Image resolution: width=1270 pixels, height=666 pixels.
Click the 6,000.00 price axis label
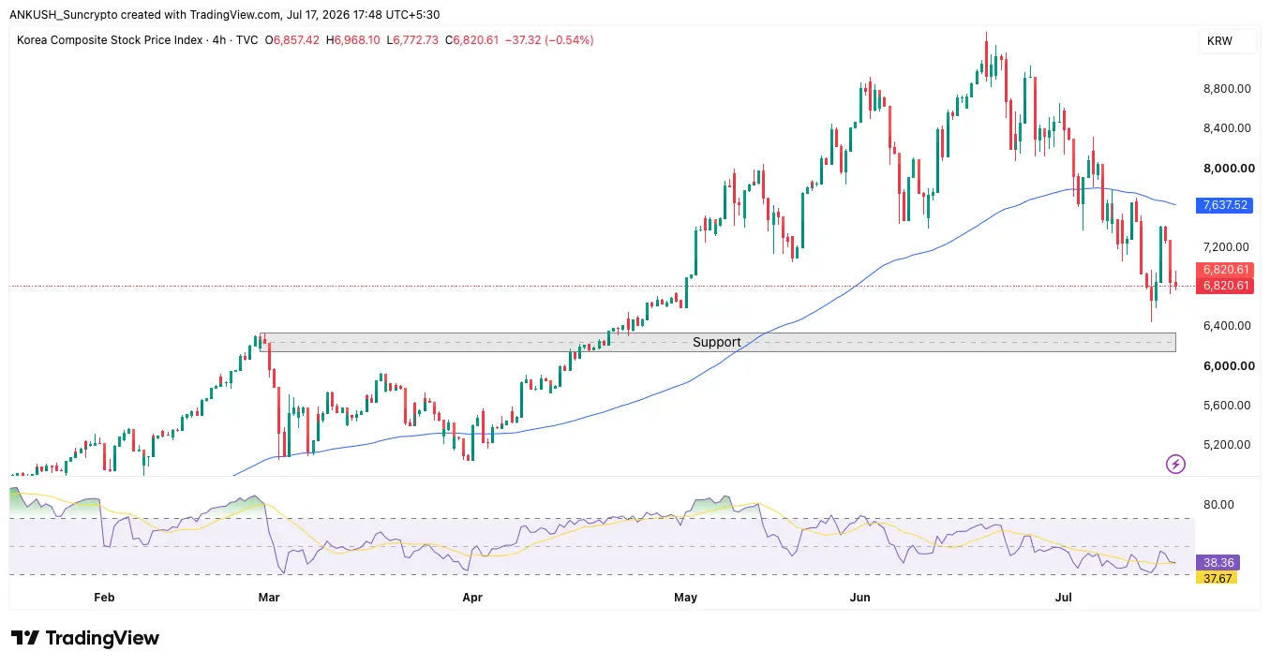(x=1228, y=366)
